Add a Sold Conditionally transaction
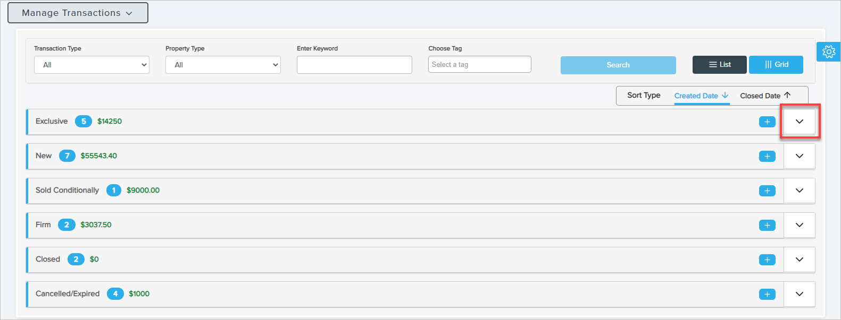The image size is (841, 320). [767, 191]
